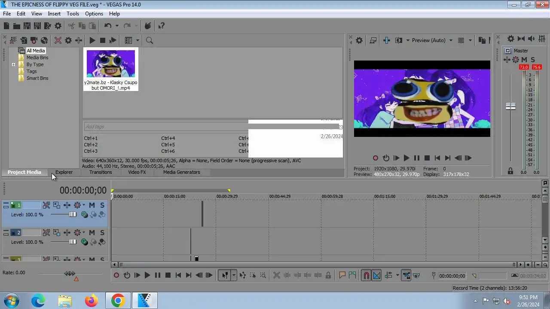Capture video into Project Media
Viewport: 550px width, 309px height.
coord(34,40)
